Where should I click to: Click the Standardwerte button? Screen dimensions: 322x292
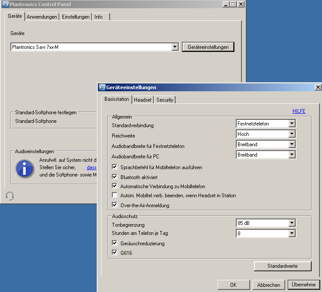click(x=283, y=266)
